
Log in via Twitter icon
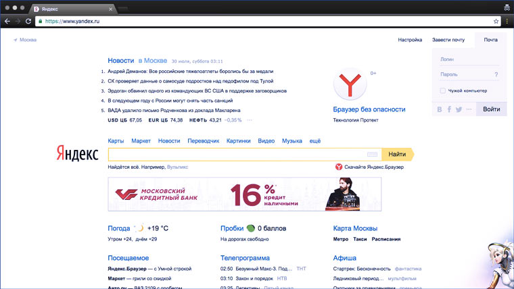[x=459, y=109]
